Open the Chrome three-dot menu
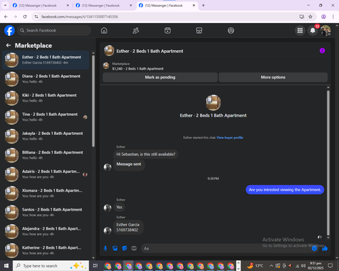The image size is (339, 271). pos(333,17)
